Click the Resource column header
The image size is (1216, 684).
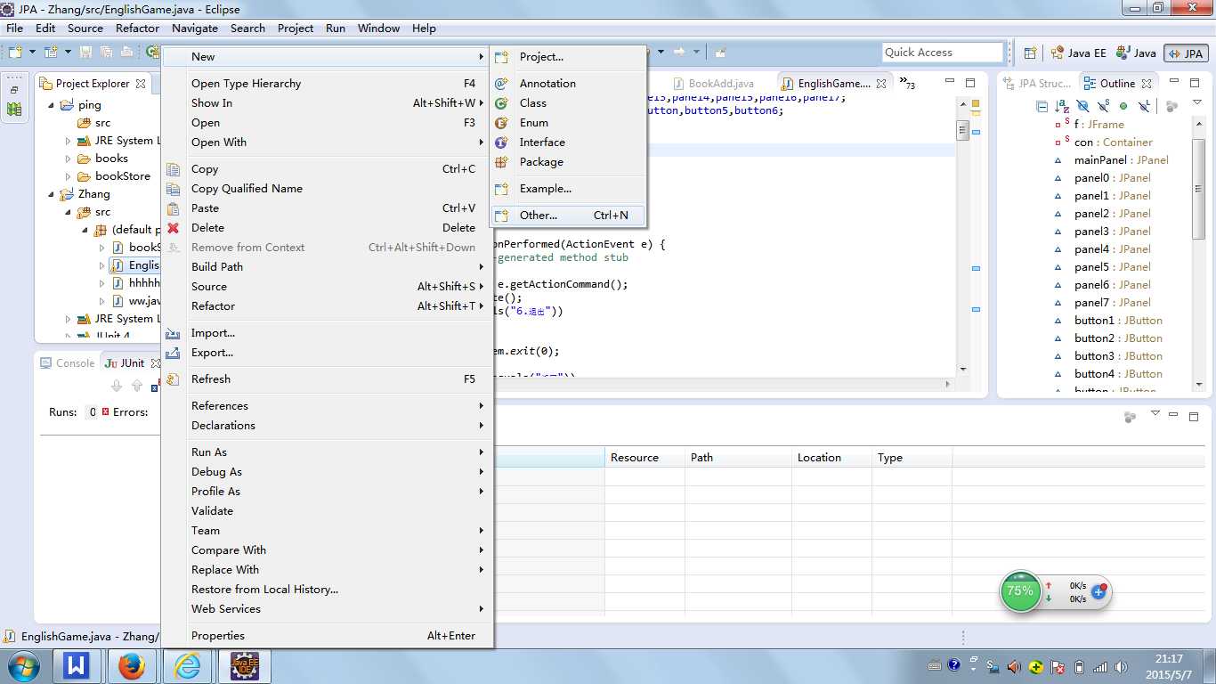(x=644, y=458)
